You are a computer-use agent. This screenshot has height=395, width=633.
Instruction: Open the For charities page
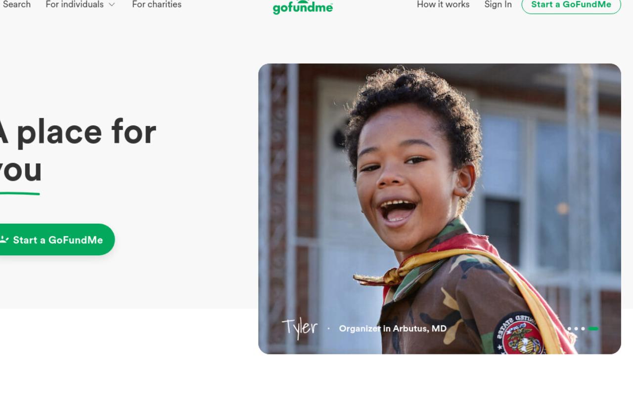(x=157, y=4)
